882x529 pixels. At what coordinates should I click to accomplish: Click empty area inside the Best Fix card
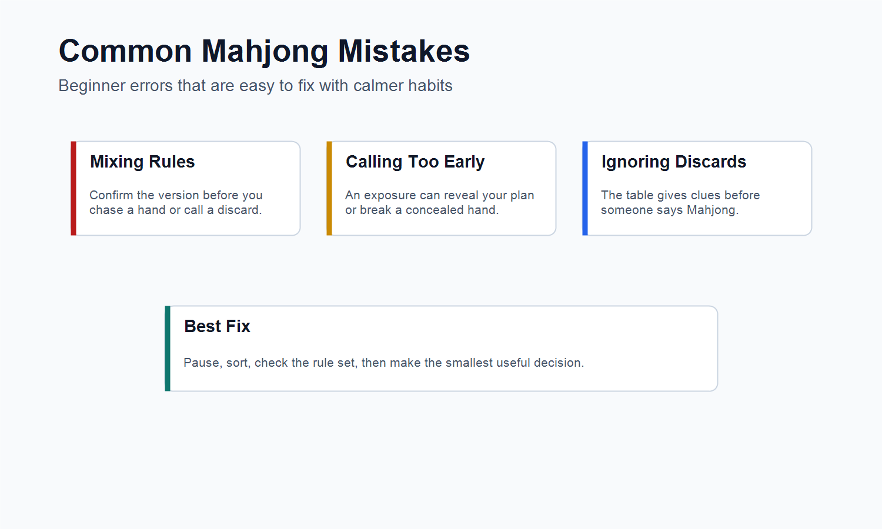pyautogui.click(x=647, y=341)
